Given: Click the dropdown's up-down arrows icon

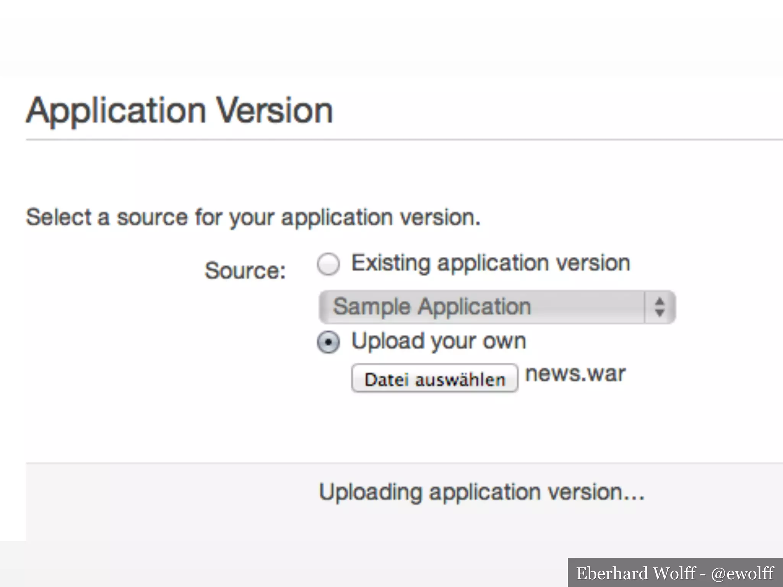Looking at the screenshot, I should 660,307.
